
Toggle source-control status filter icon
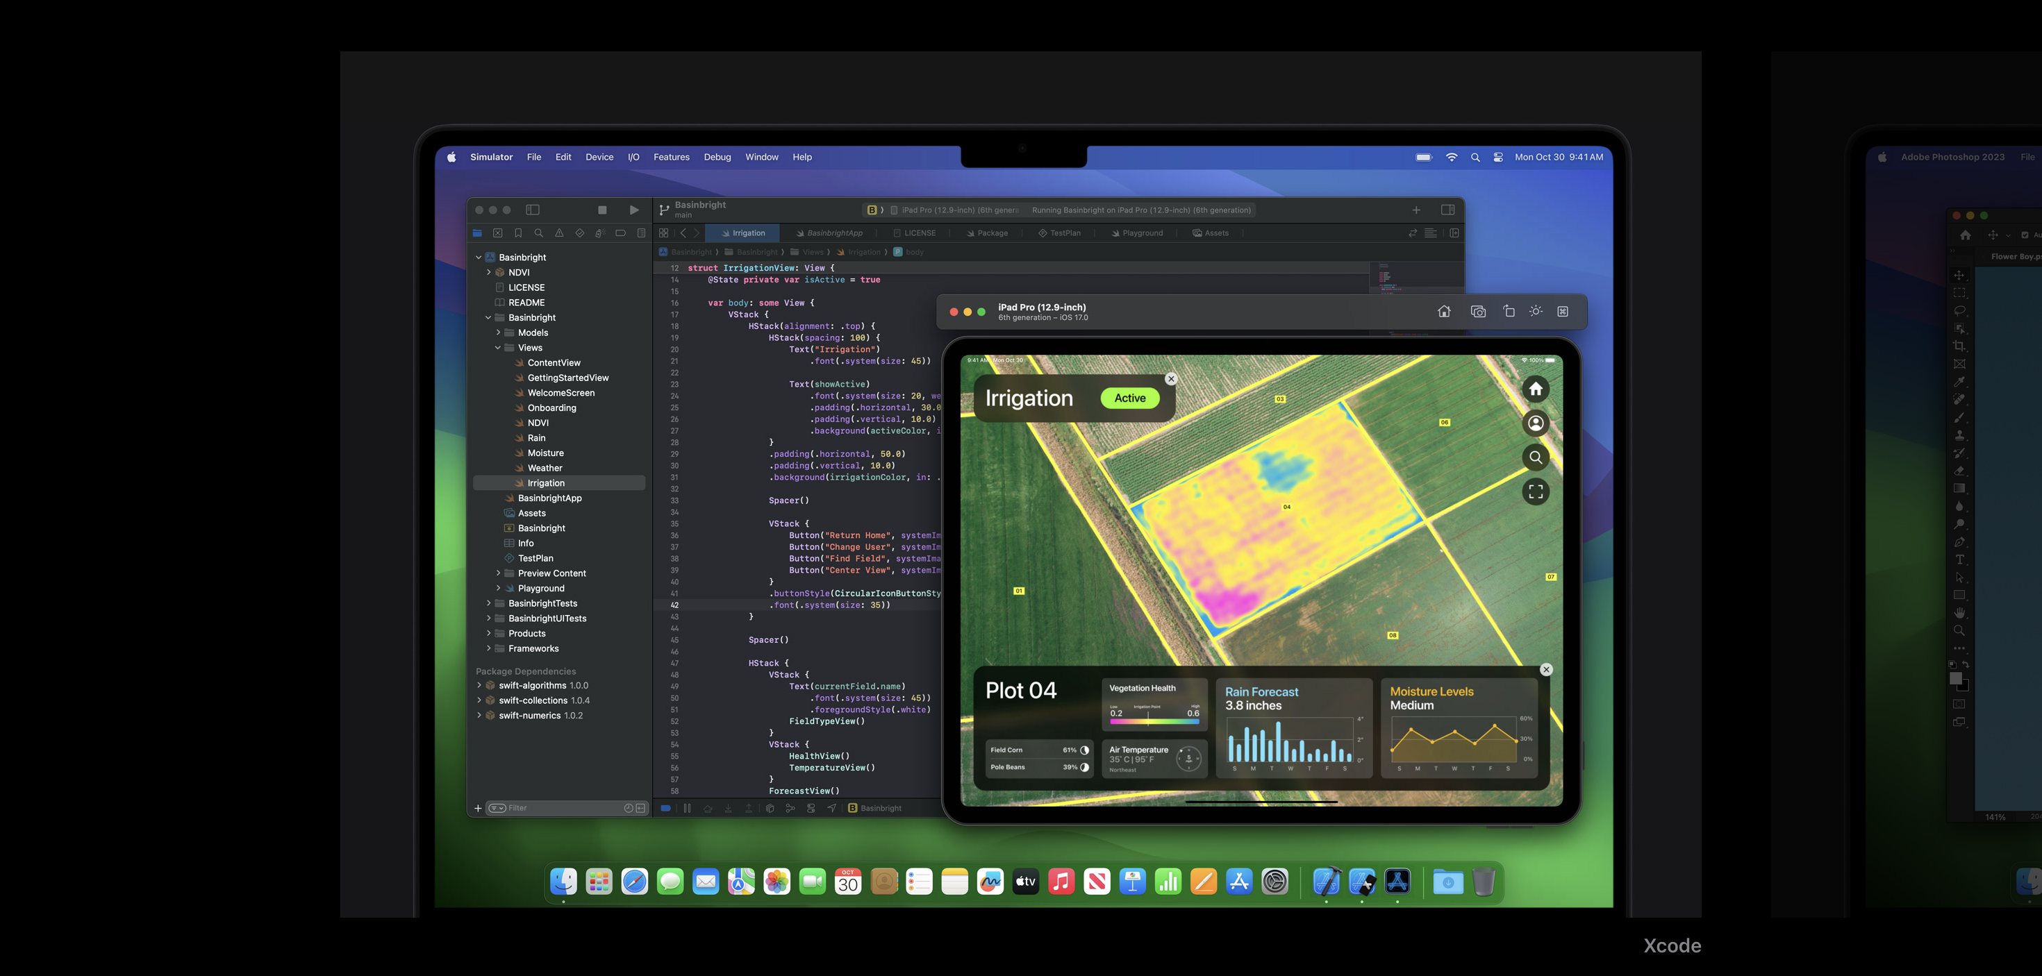(x=640, y=808)
